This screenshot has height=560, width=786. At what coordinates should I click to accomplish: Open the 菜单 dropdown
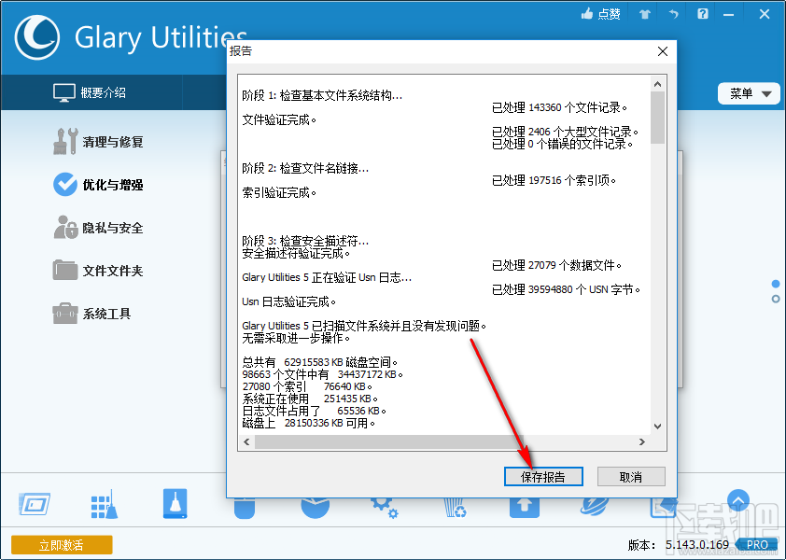[x=748, y=93]
